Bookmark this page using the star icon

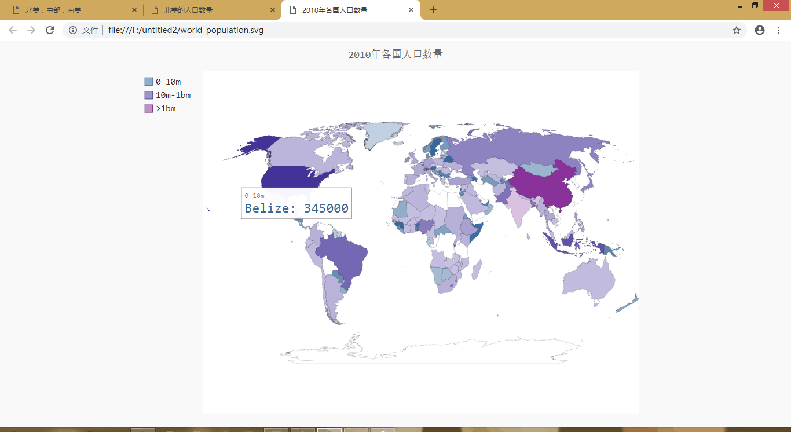(736, 30)
